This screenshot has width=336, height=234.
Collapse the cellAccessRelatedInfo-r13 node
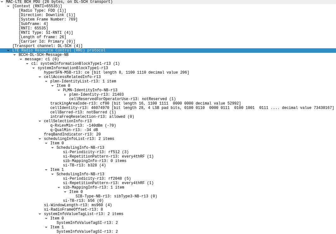(x=40, y=77)
